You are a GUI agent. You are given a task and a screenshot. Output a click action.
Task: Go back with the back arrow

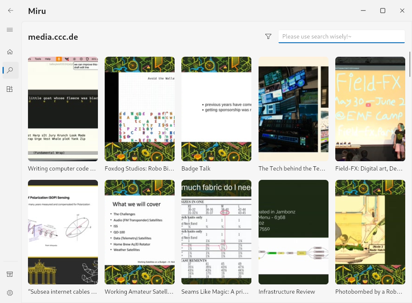click(11, 11)
